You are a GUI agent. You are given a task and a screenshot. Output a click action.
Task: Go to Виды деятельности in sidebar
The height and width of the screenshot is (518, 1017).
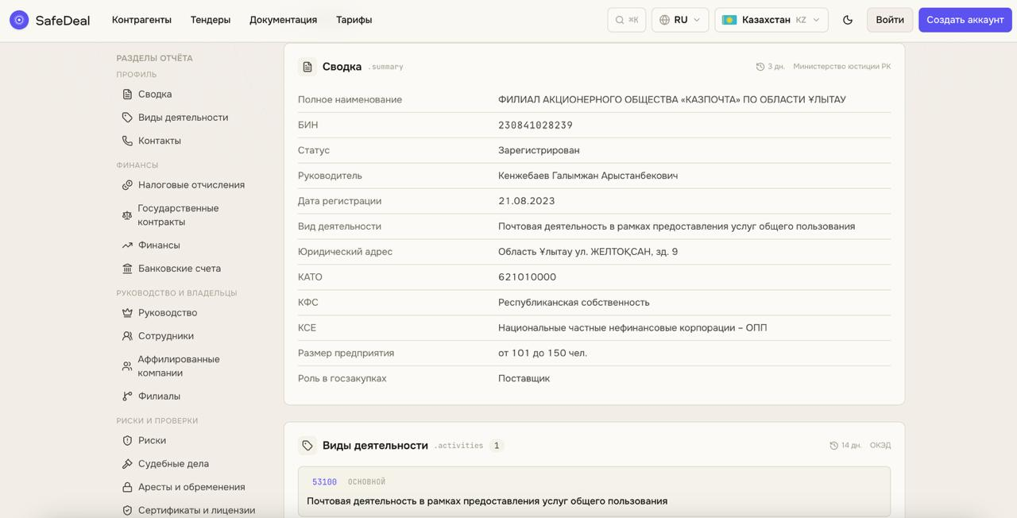click(x=183, y=117)
